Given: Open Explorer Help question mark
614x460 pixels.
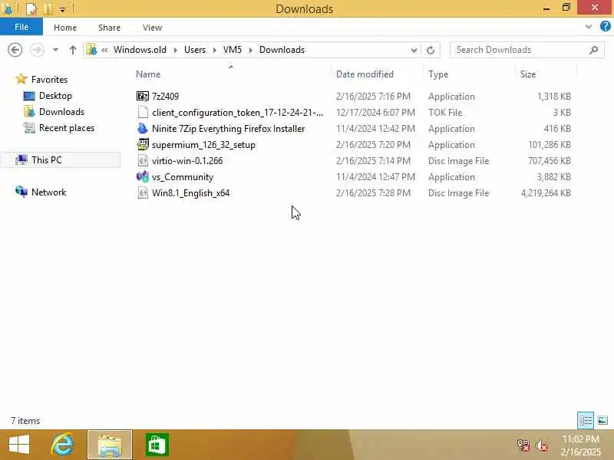Looking at the screenshot, I should 605,27.
